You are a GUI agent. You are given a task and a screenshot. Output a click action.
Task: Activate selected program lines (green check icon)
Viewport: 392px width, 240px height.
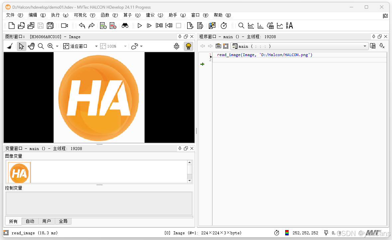[x=103, y=26]
